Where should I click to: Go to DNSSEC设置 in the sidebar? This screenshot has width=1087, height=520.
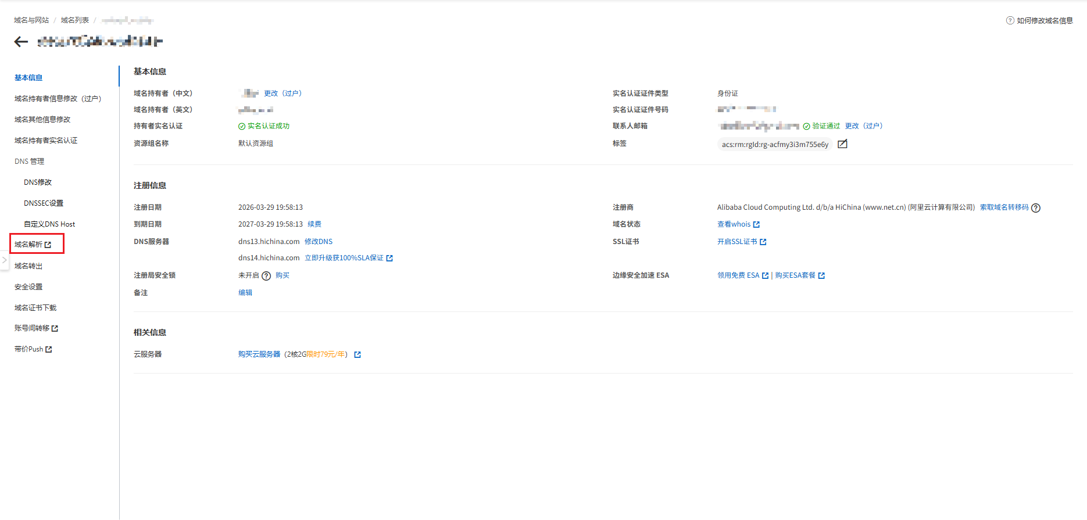(x=44, y=203)
